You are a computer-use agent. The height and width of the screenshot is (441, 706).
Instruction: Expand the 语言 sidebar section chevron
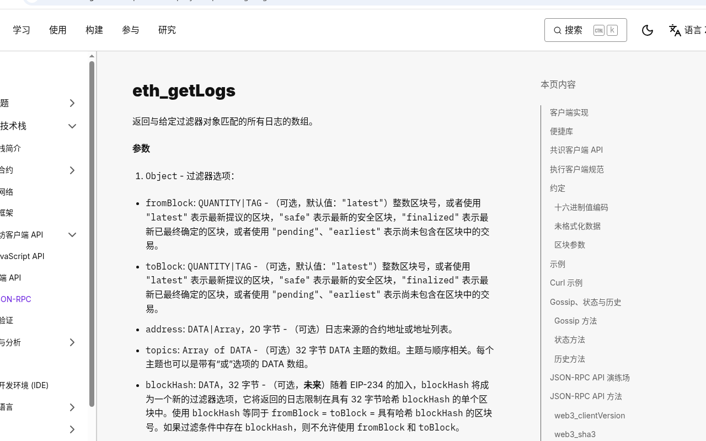pos(72,407)
